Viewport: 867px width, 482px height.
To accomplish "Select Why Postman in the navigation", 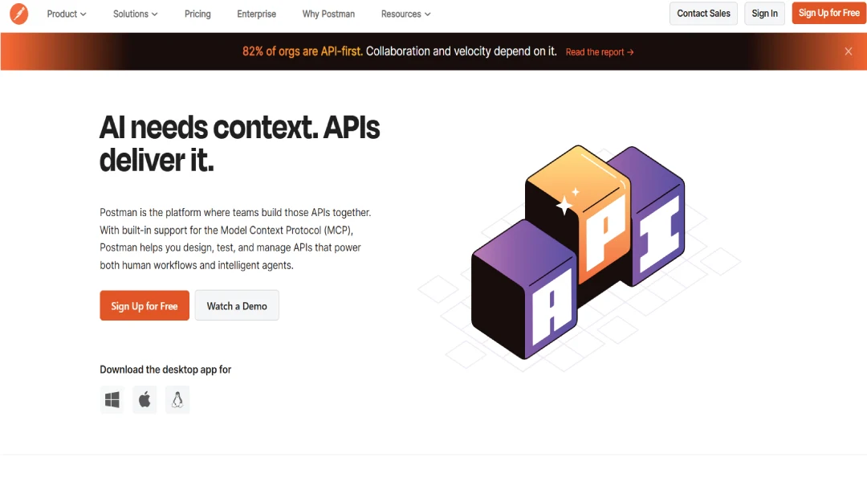I will pyautogui.click(x=328, y=14).
